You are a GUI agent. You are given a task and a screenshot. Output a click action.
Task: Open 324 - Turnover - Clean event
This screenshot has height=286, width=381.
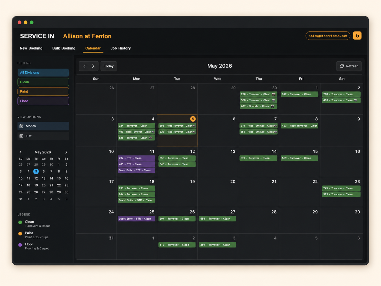click(x=136, y=126)
